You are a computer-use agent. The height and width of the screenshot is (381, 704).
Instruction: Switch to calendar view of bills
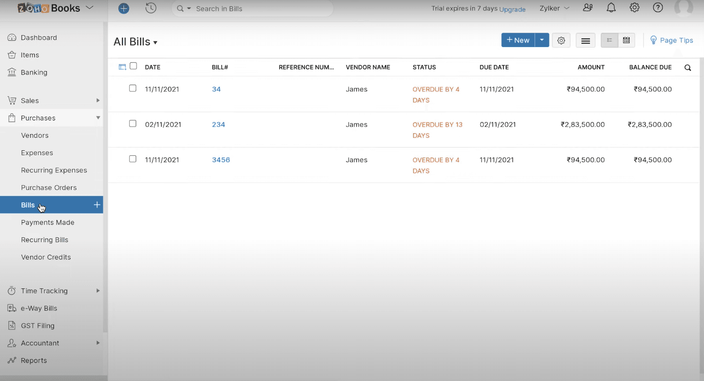tap(626, 40)
